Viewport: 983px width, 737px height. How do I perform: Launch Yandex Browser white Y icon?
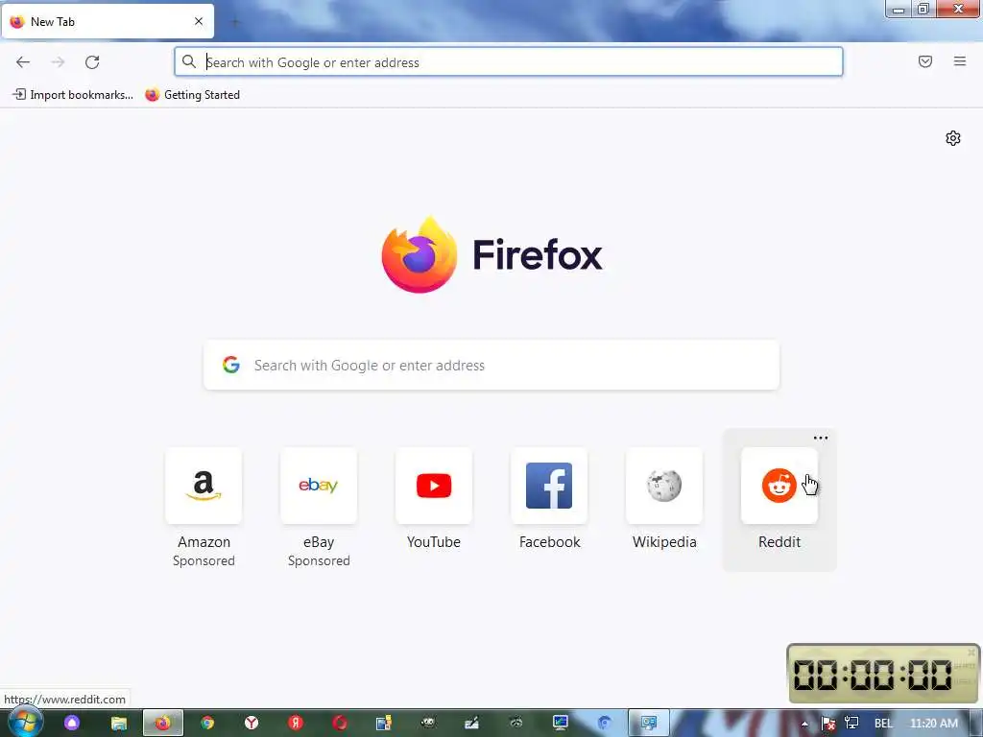pyautogui.click(x=252, y=724)
